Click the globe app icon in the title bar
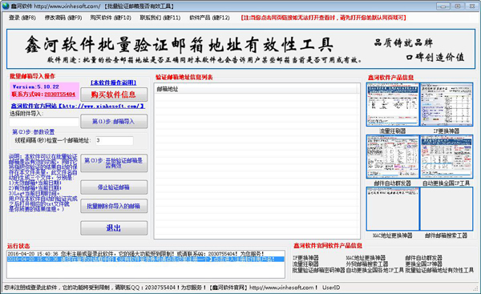Image resolution: width=481 pixels, height=294 pixels. (6, 6)
